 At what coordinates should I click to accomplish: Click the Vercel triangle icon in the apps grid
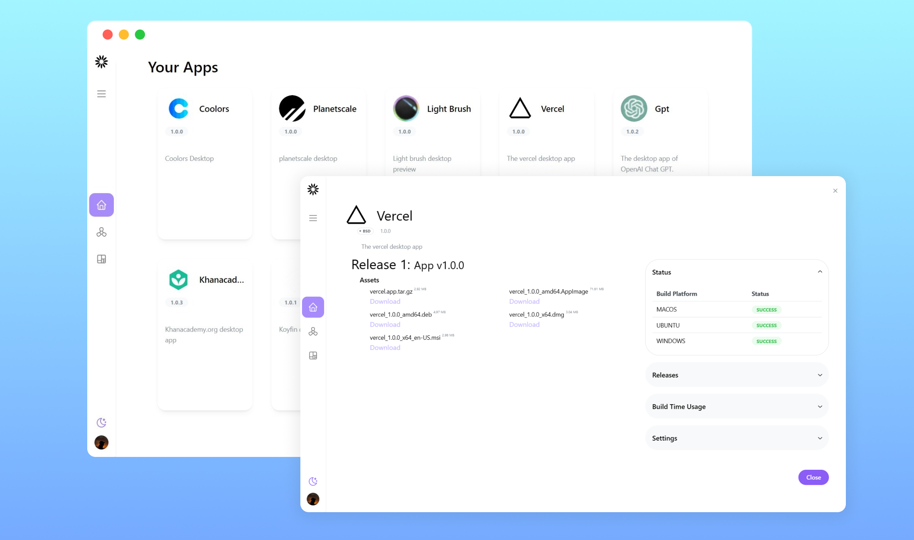[x=520, y=108]
